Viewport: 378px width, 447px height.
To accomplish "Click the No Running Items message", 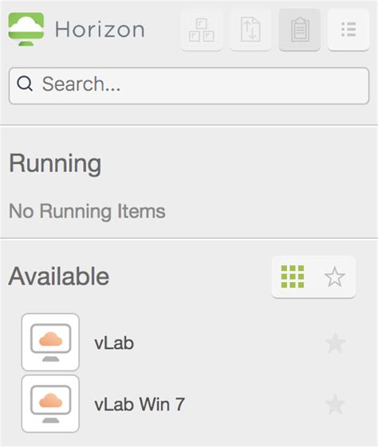I will click(87, 212).
